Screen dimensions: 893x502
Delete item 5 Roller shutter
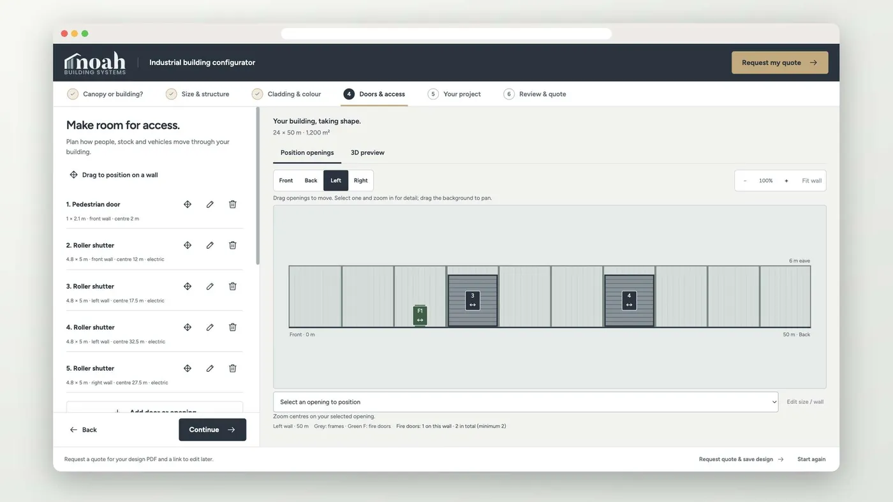pyautogui.click(x=233, y=368)
